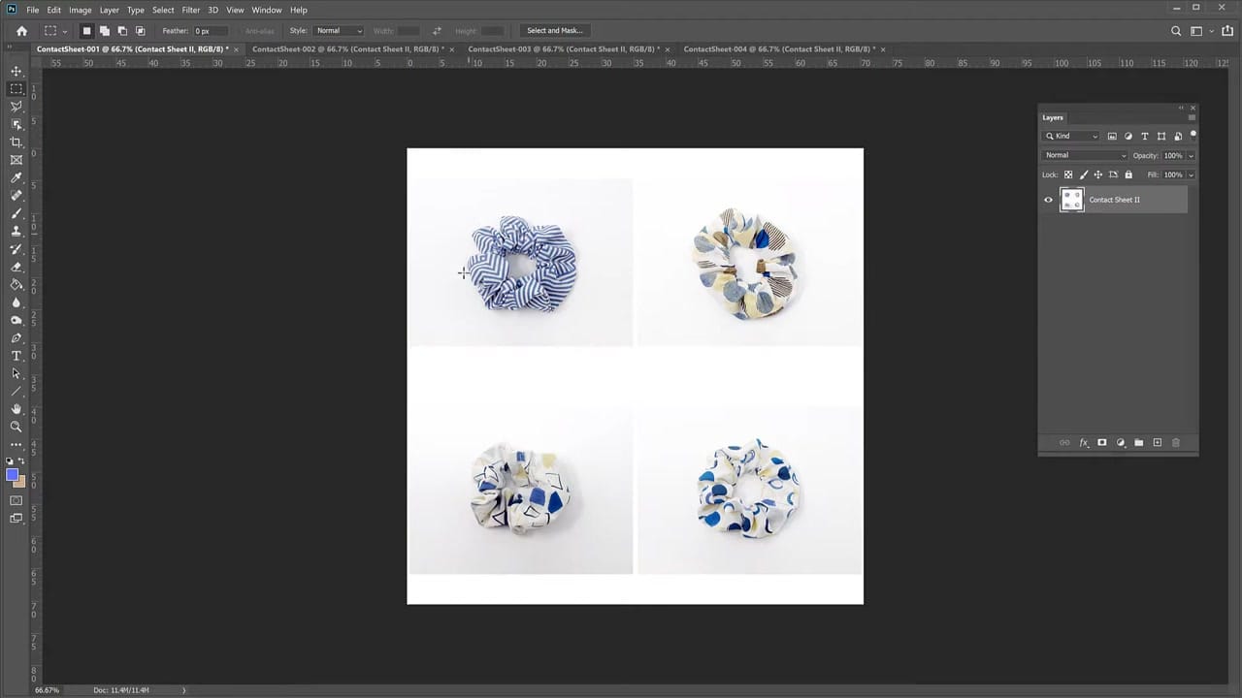The height and width of the screenshot is (698, 1242).
Task: Open the Add layer style menu
Action: click(x=1083, y=442)
